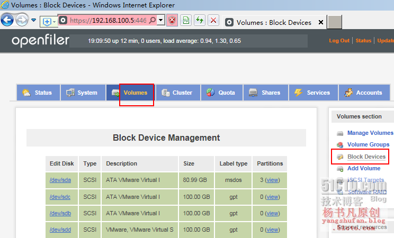
Task: Open the Status tab
Action: click(x=38, y=93)
